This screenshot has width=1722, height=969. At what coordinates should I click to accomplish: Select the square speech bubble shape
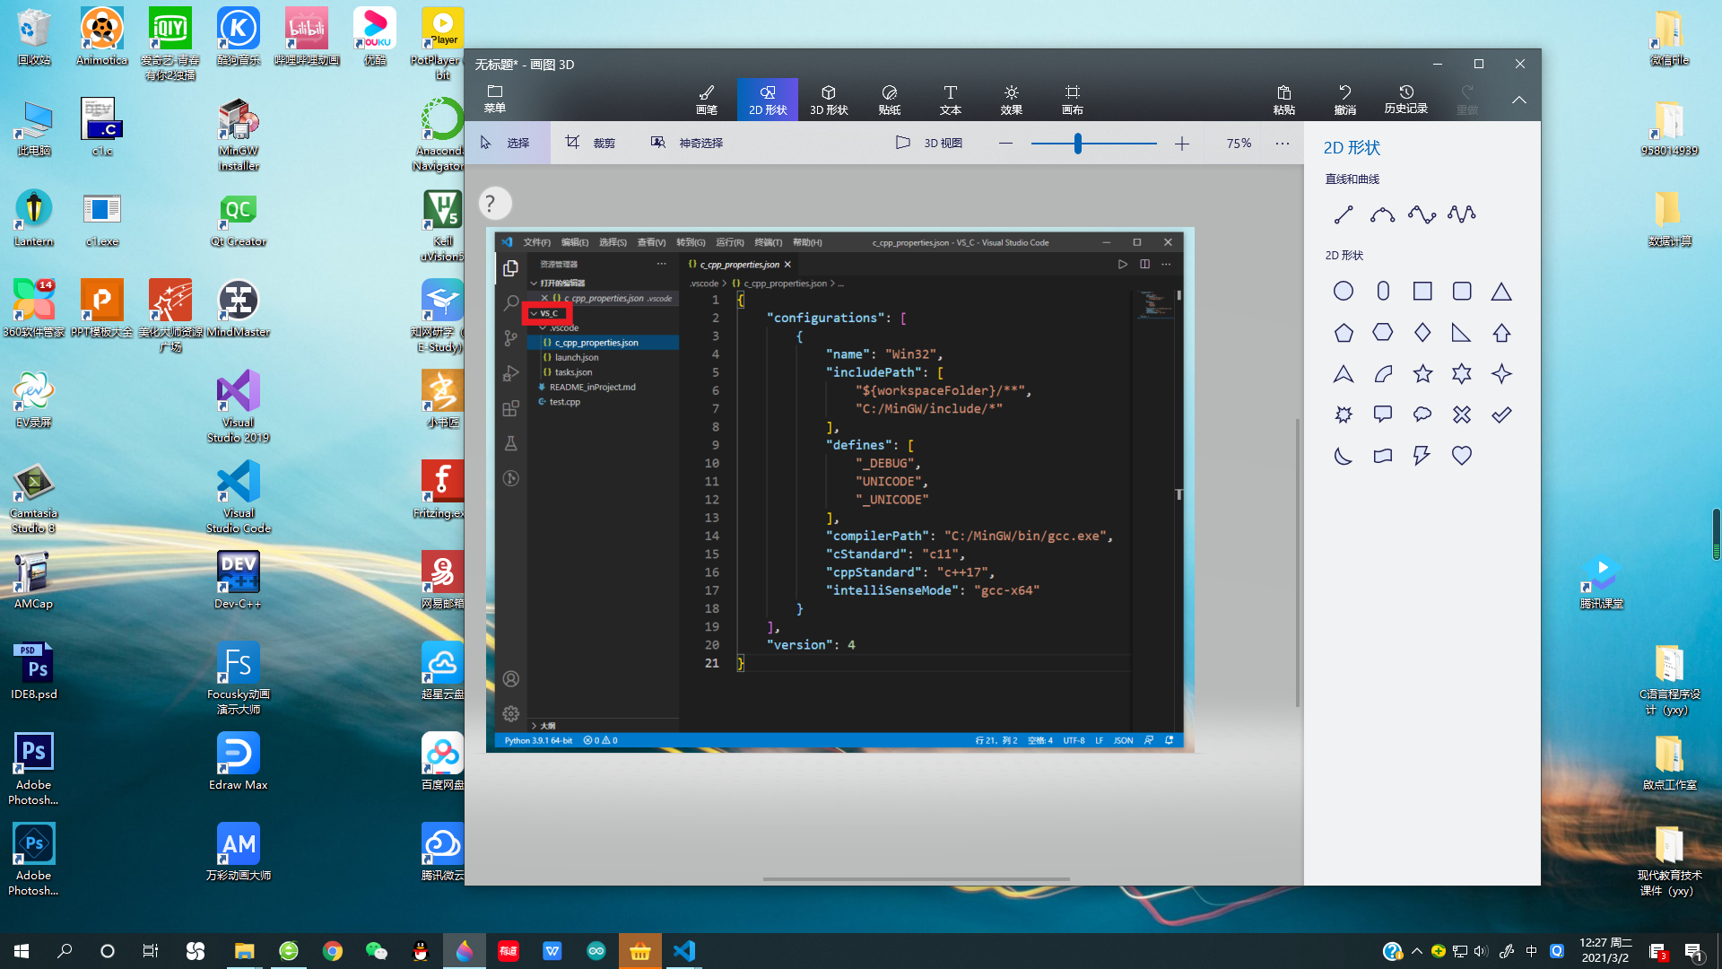coord(1383,415)
